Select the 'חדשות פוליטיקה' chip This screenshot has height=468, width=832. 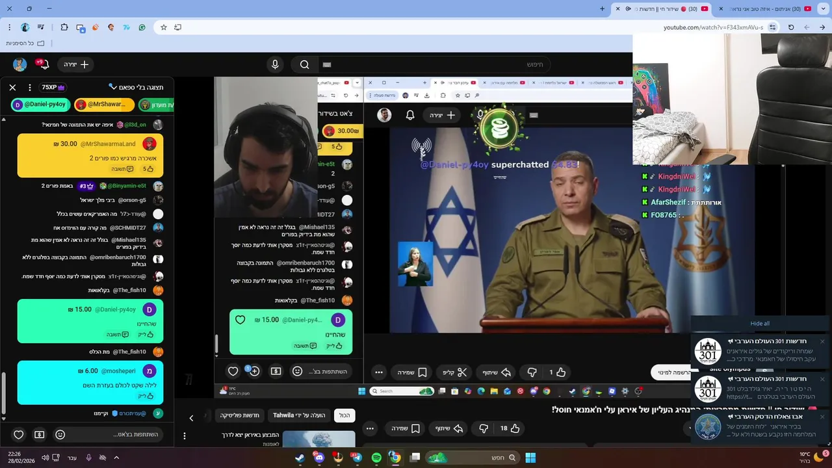(x=239, y=415)
